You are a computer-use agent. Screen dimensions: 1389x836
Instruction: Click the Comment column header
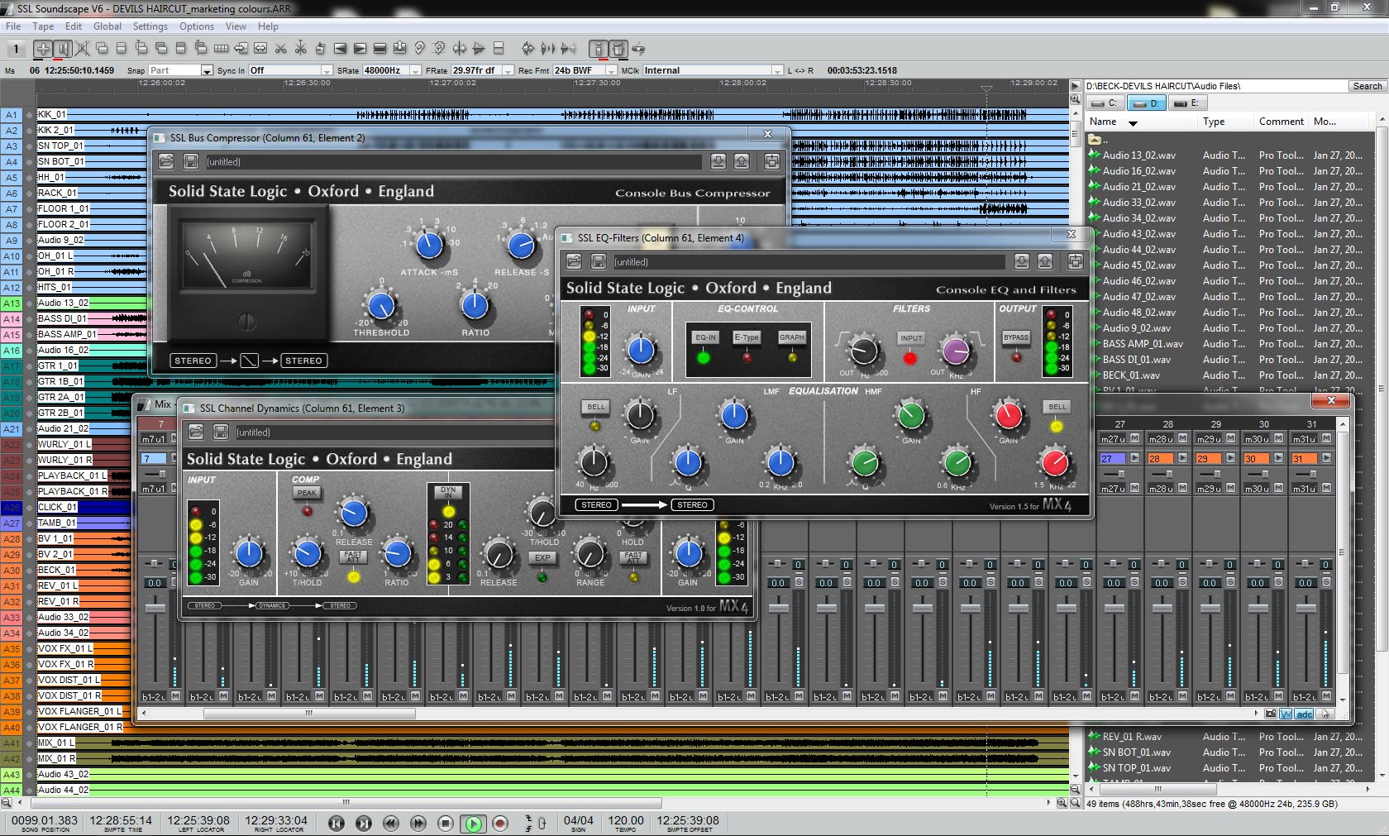pos(1282,122)
